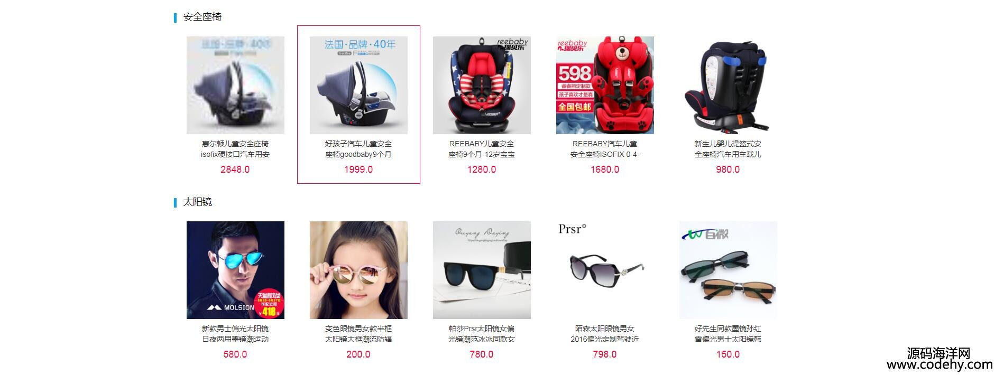Open the REEBABY儿童安全座椅9个月-12岁 link
Screen dimensions: 995x375
[x=482, y=149]
